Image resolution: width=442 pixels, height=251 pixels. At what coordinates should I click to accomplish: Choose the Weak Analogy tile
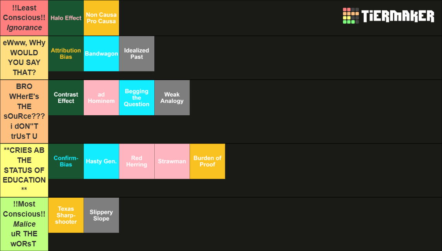[172, 97]
